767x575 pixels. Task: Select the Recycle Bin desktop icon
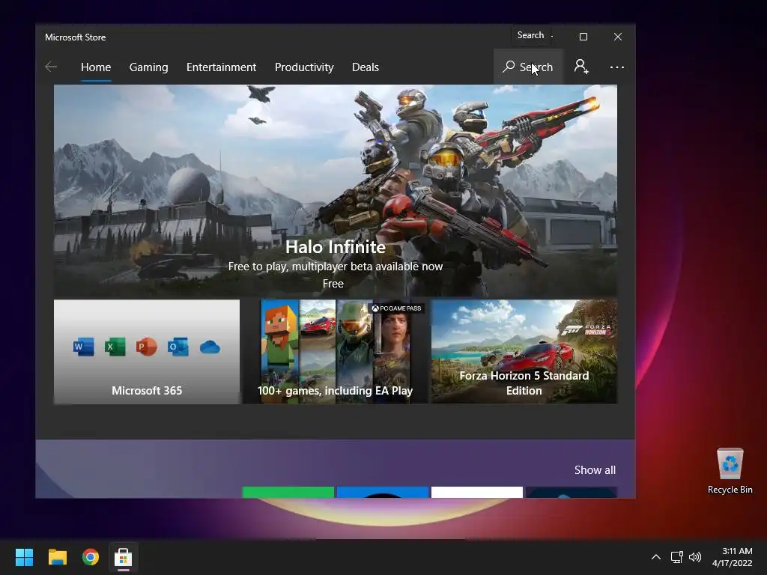point(730,471)
